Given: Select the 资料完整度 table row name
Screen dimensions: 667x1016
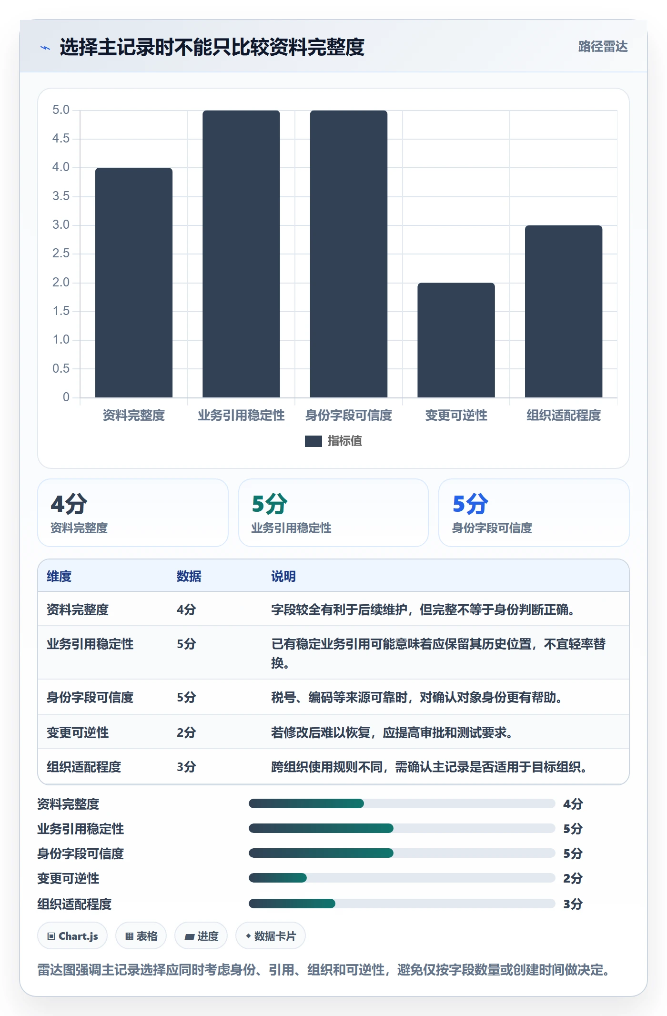Looking at the screenshot, I should (78, 610).
